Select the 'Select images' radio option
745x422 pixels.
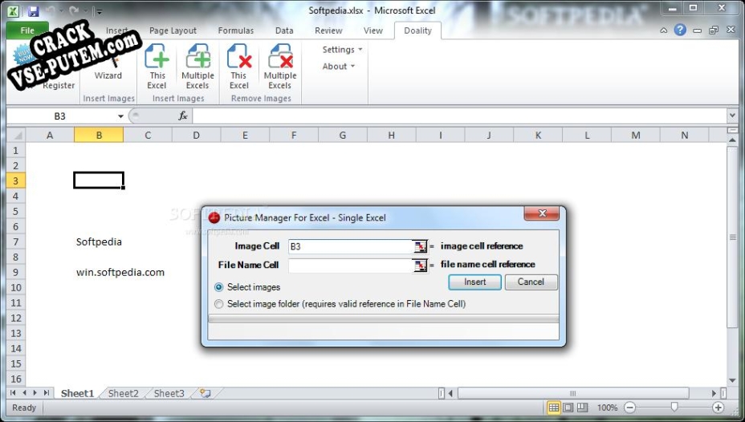pyautogui.click(x=218, y=287)
